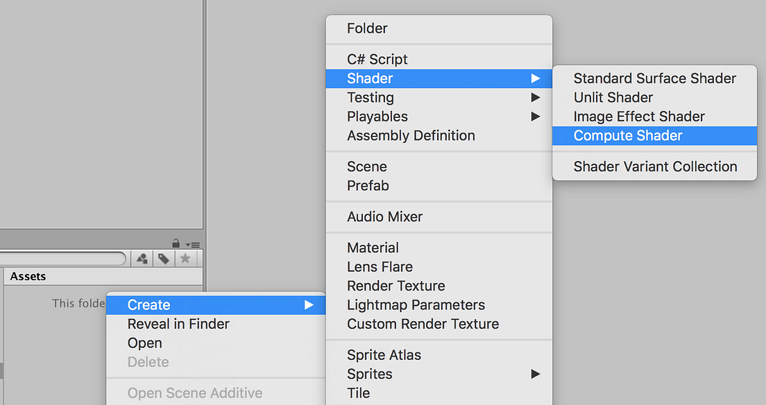Click the Assets breadcrumb label
766x405 pixels.
28,276
